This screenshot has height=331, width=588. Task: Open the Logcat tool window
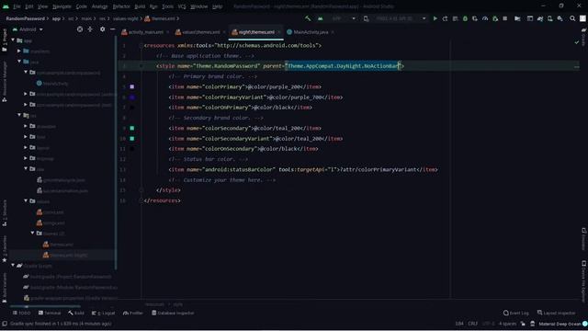[x=104, y=313]
